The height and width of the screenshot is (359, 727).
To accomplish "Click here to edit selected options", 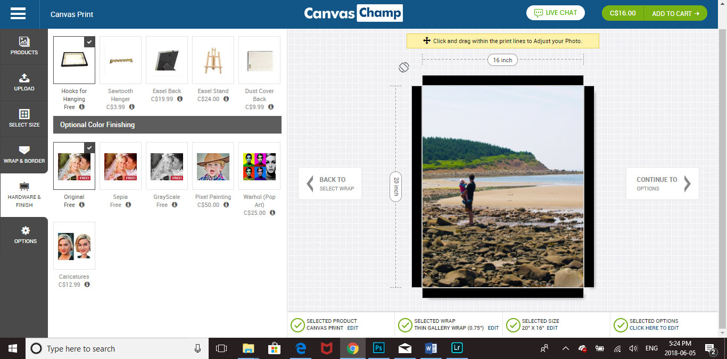I will coord(654,328).
